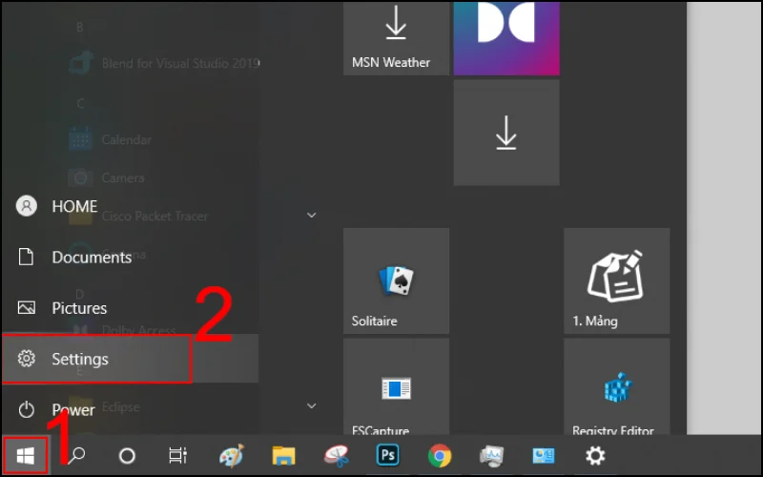The height and width of the screenshot is (477, 763).
Task: Select the HOME user account
Action: pos(130,206)
